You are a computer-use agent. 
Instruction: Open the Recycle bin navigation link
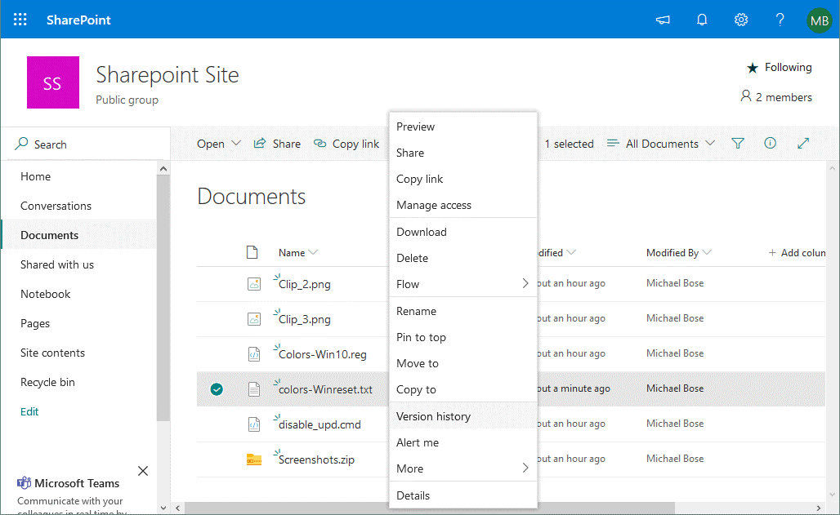click(x=47, y=382)
